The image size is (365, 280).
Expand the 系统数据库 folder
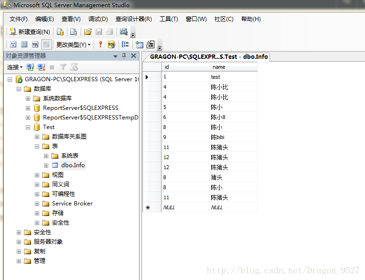point(28,99)
